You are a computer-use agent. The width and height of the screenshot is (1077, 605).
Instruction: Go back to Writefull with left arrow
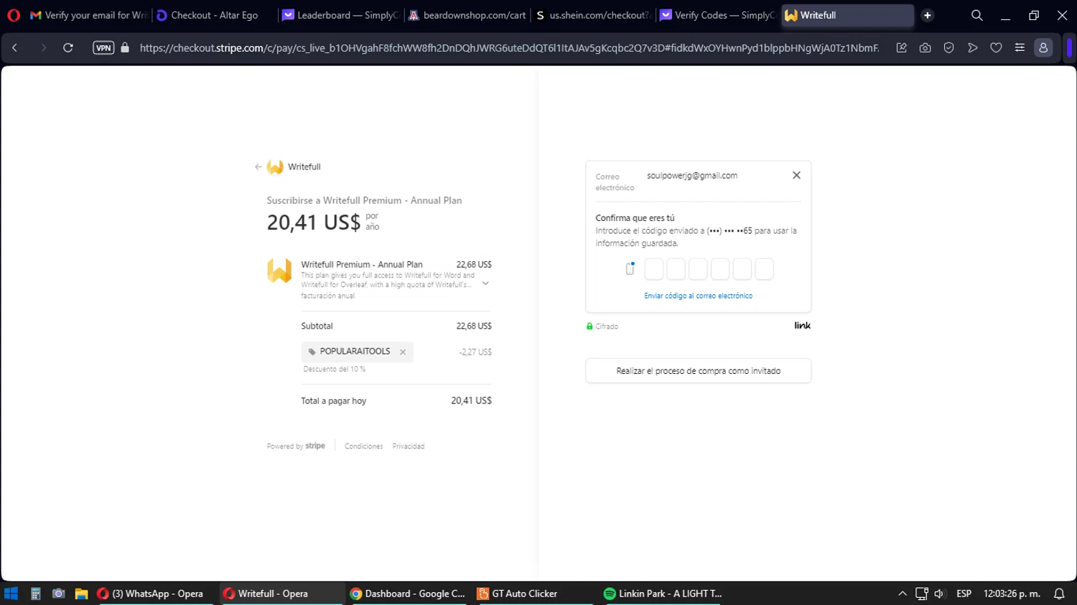[258, 167]
